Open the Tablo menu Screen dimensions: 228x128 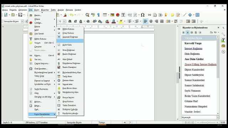click(53, 10)
